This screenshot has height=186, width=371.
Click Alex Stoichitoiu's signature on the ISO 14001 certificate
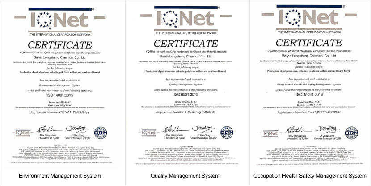pos(49,129)
